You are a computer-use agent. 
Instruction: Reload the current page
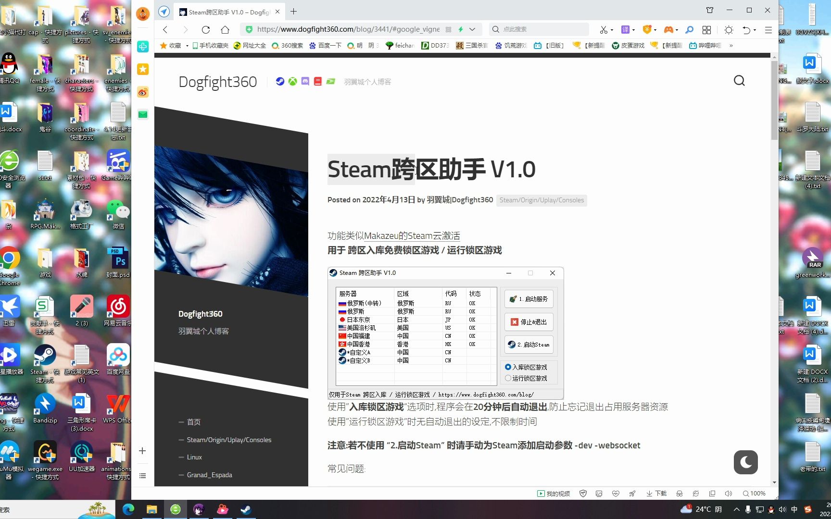pyautogui.click(x=206, y=30)
